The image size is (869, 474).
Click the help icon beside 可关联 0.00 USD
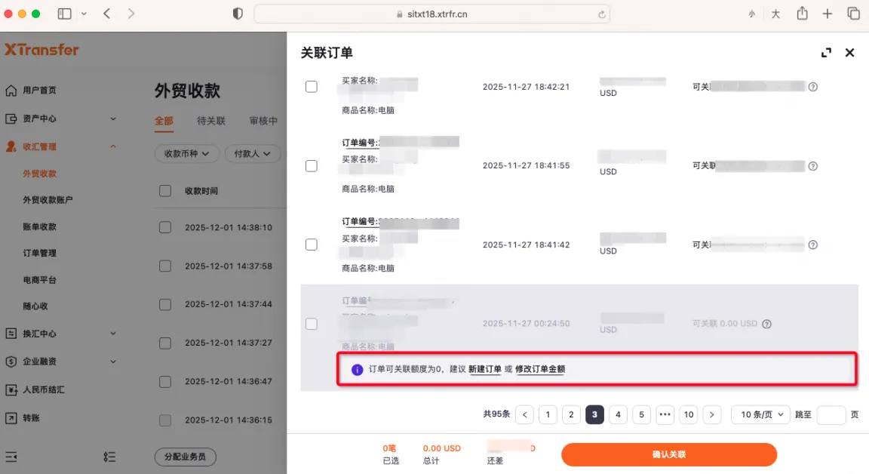coord(766,324)
